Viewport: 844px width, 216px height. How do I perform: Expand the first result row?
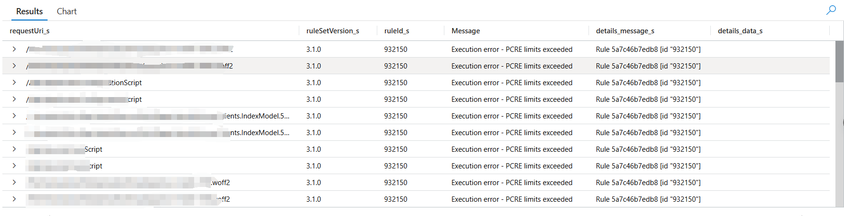[14, 49]
